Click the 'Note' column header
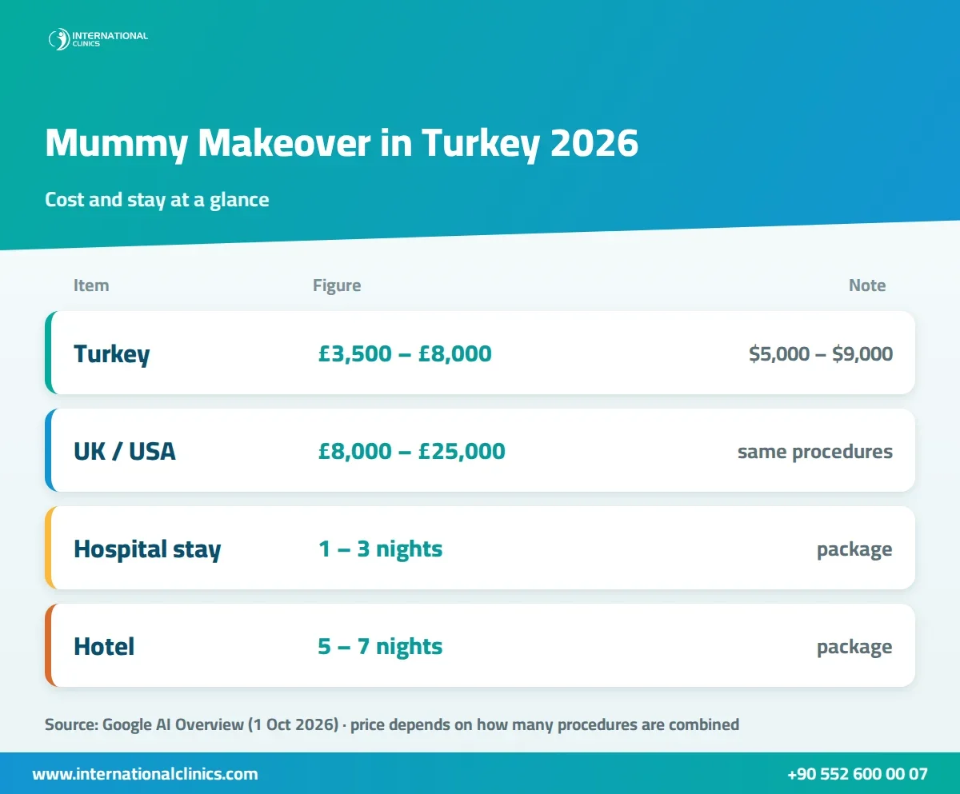Image resolution: width=960 pixels, height=794 pixels. (867, 285)
